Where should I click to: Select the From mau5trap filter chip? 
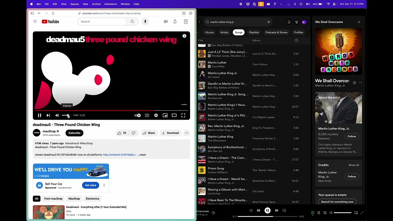(x=53, y=199)
